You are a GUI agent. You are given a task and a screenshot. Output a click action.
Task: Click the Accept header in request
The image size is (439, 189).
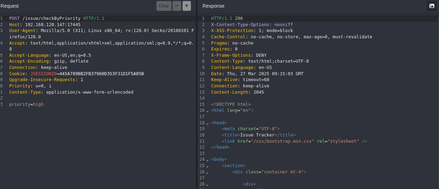pos(102,46)
